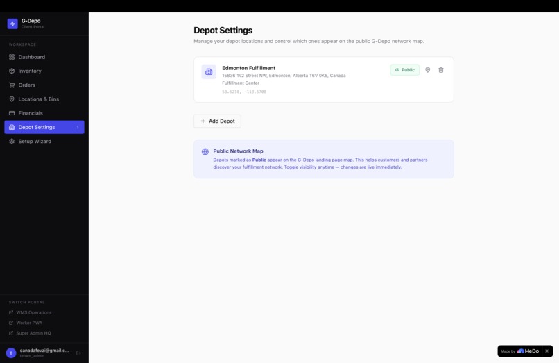Viewport: 559px width, 363px height.
Task: Click the Depot Settings page heading
Action: click(223, 31)
